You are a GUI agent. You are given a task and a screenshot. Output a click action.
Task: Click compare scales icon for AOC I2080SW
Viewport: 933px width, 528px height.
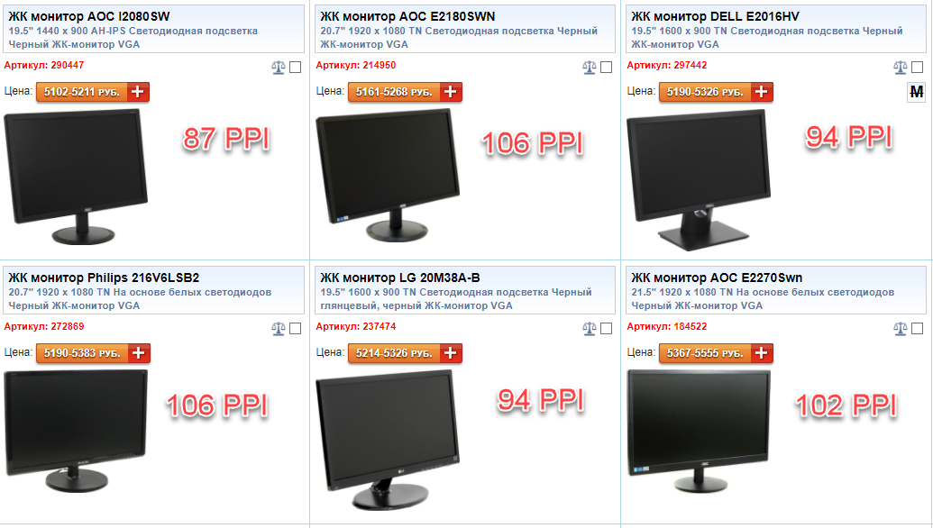(x=278, y=68)
